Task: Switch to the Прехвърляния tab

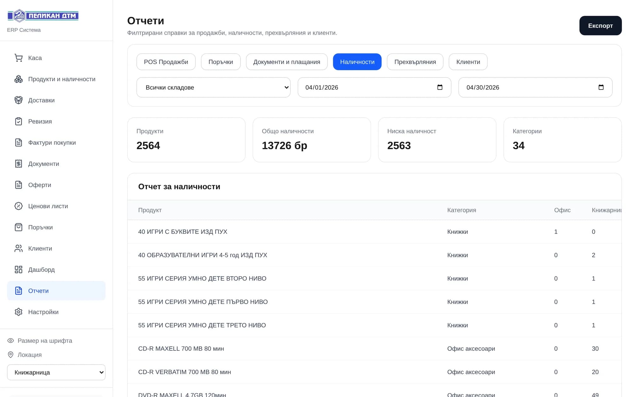Action: point(415,62)
